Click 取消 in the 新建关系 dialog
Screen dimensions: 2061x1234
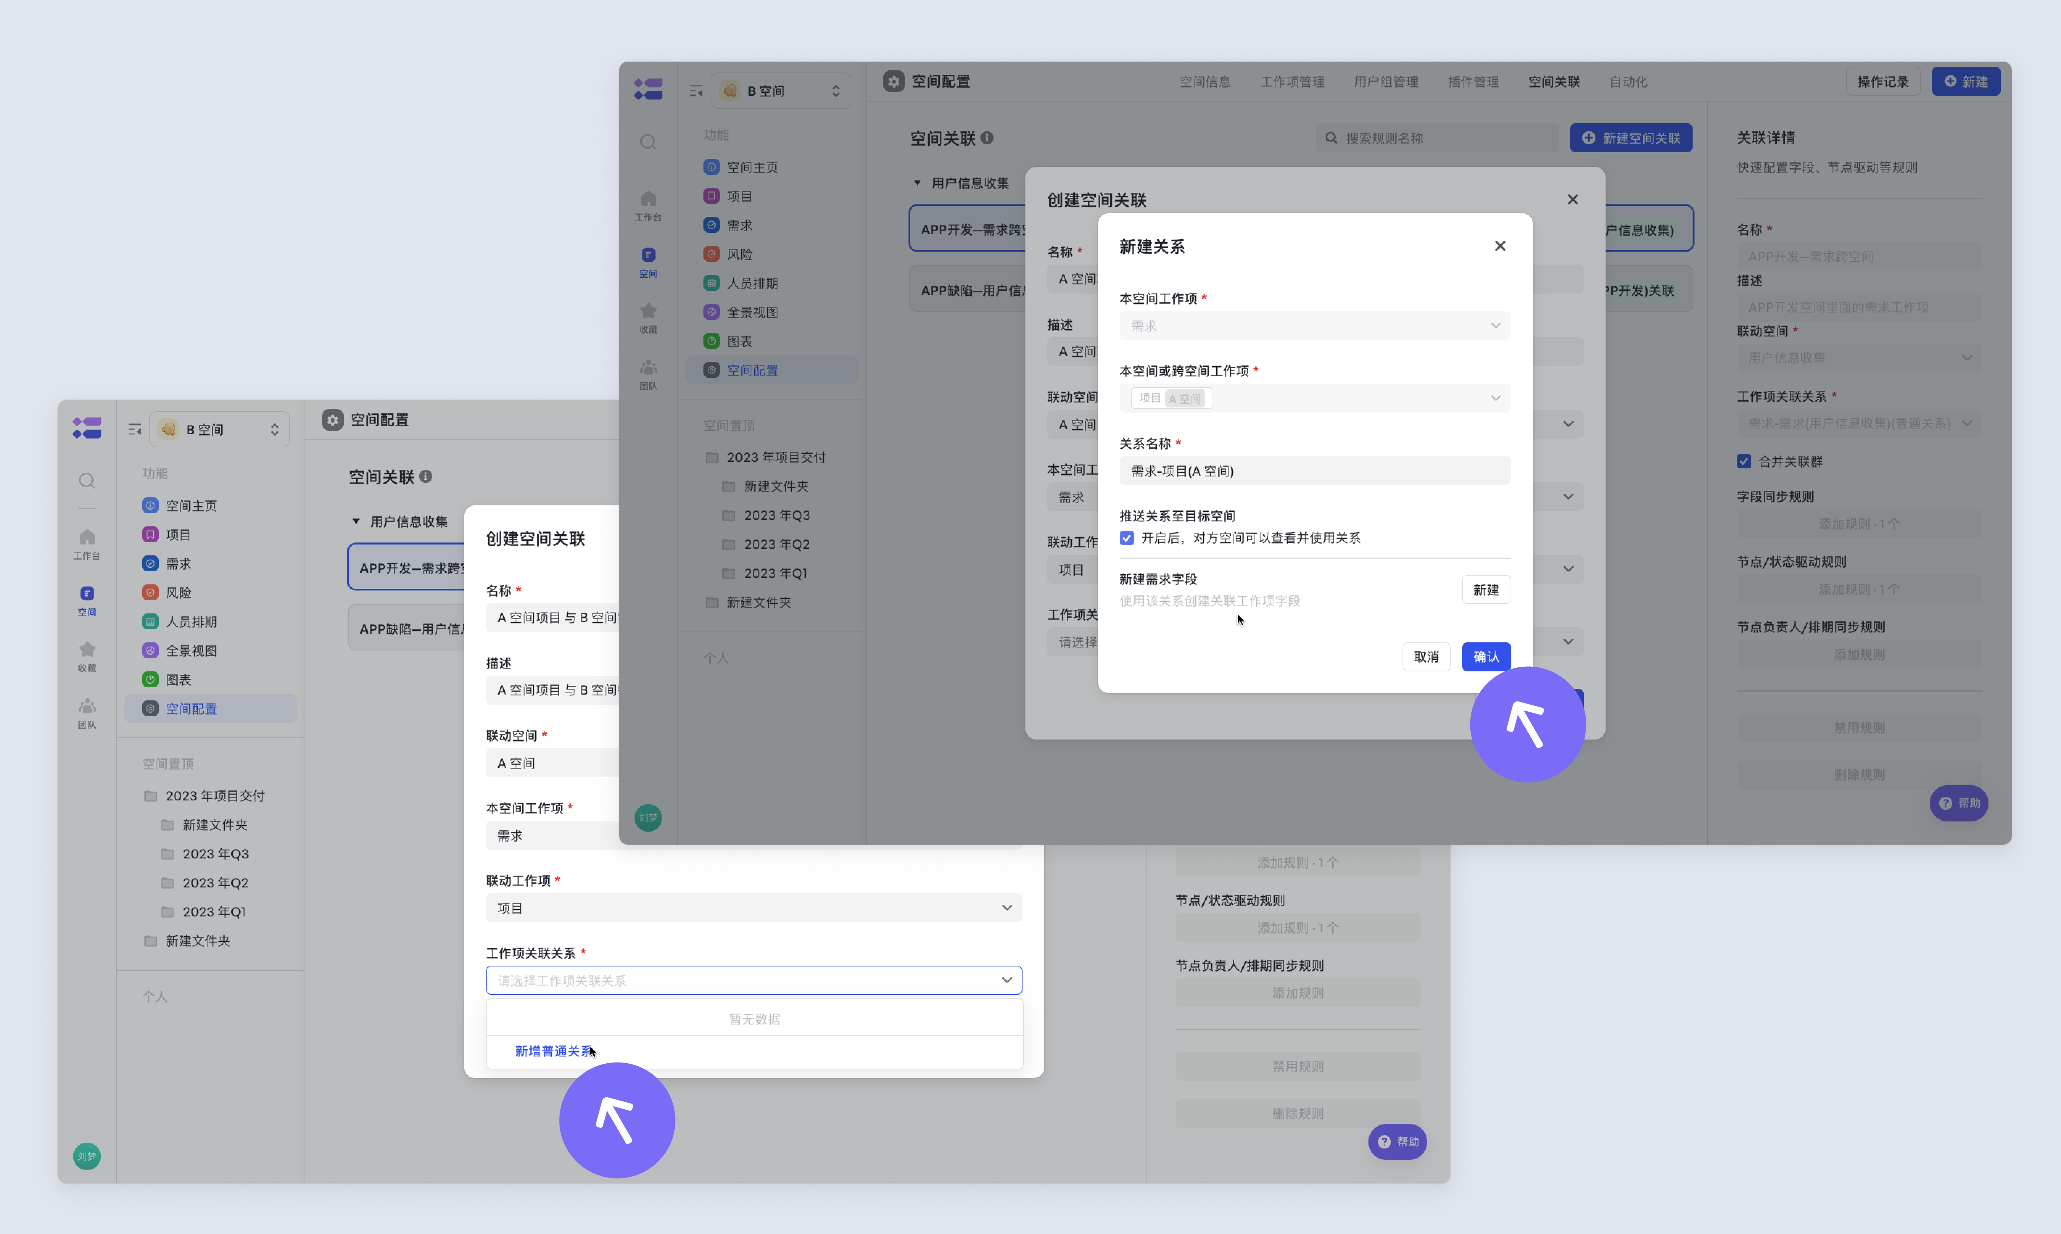[1426, 657]
